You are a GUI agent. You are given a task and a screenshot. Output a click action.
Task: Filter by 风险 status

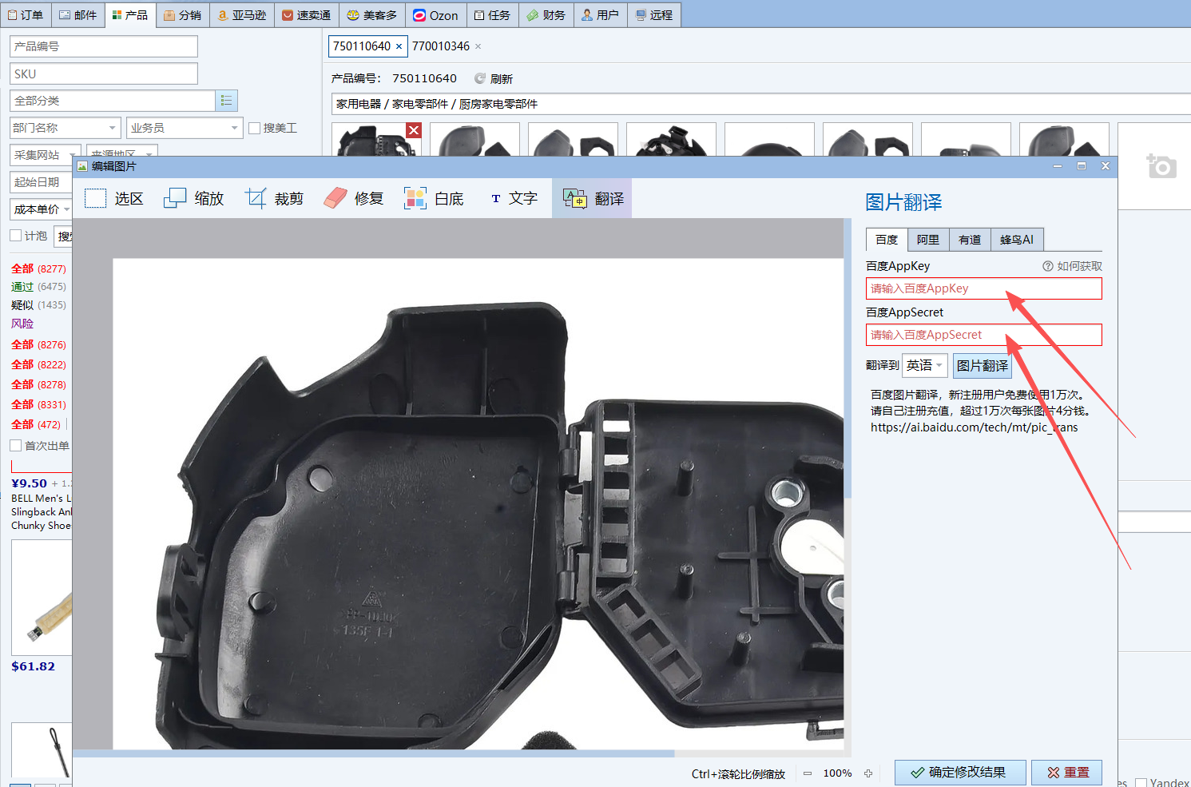point(22,324)
